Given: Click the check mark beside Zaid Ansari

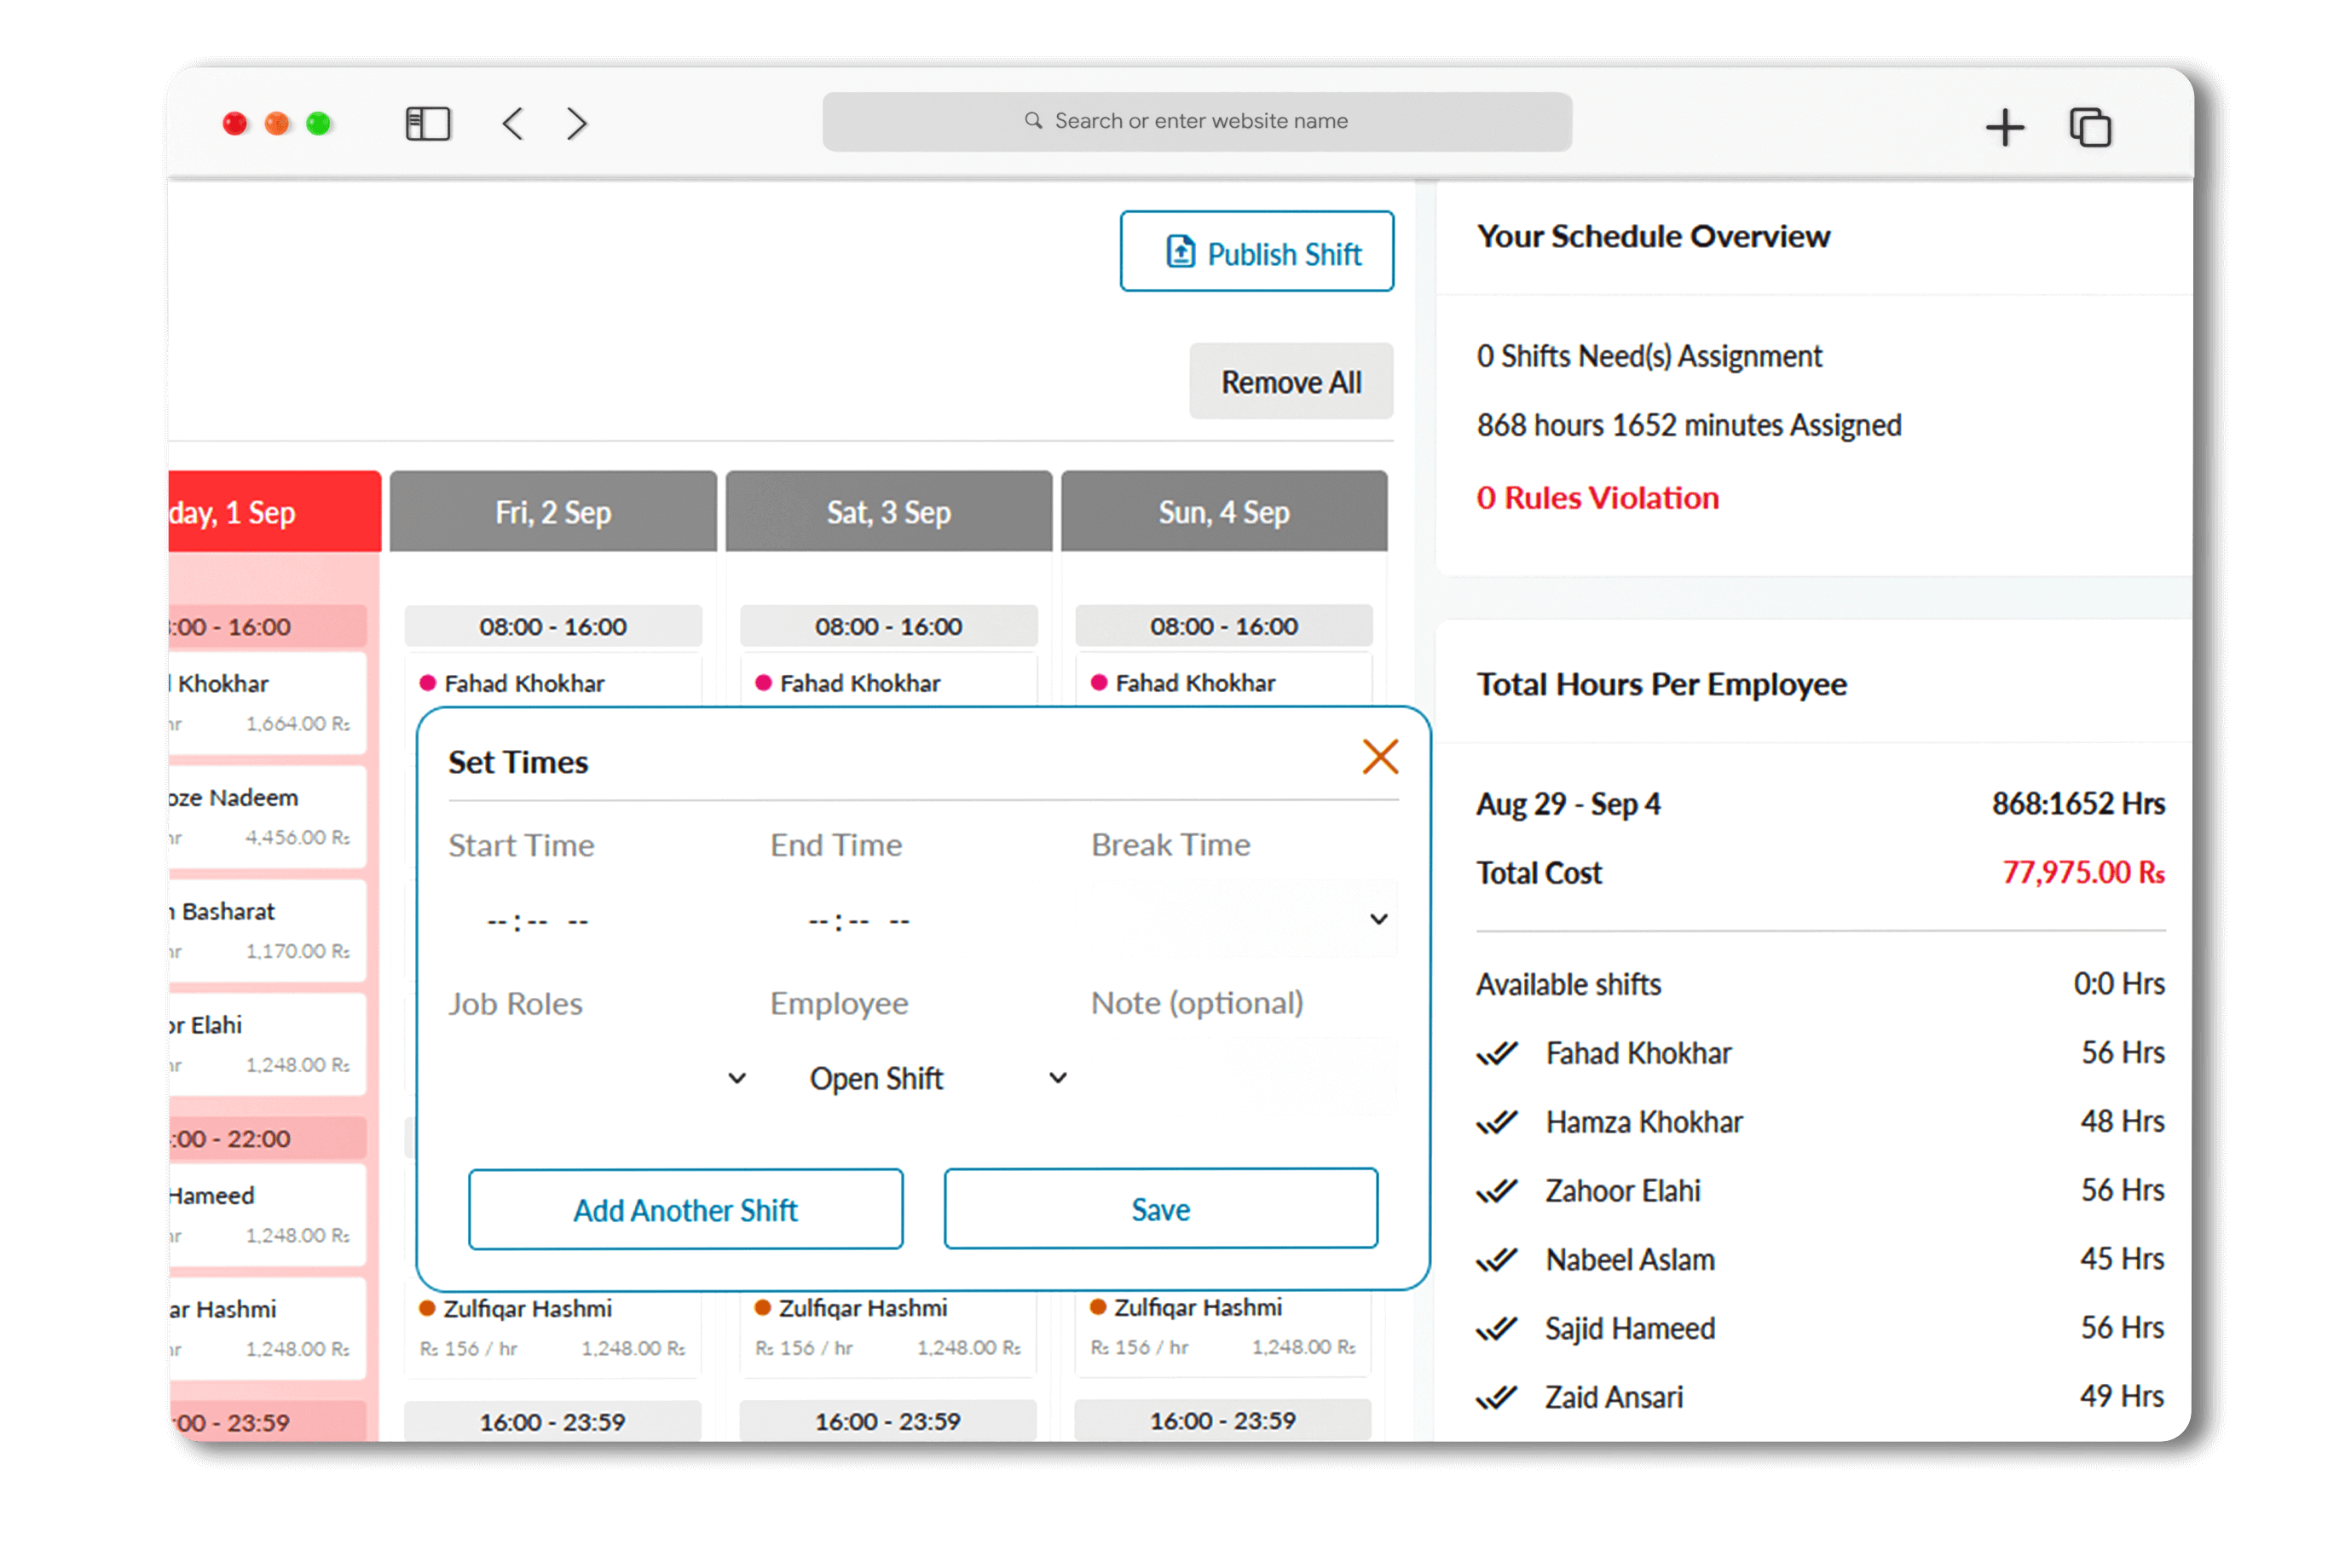Looking at the screenshot, I should 1497,1397.
